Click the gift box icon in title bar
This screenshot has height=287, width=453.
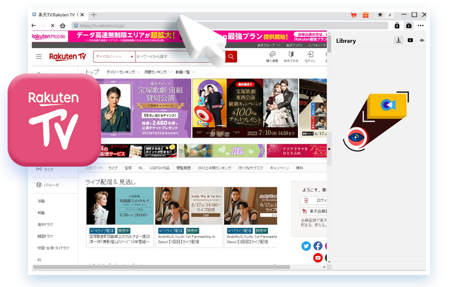365,15
